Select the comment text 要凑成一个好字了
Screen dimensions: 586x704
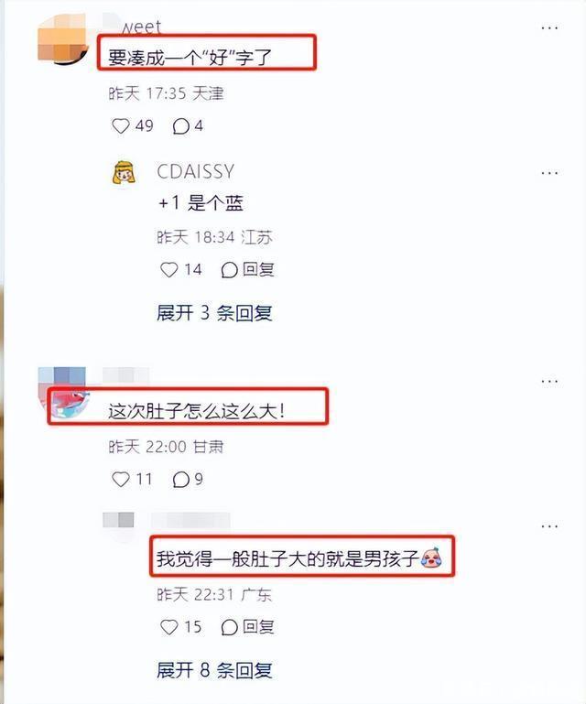click(x=190, y=58)
